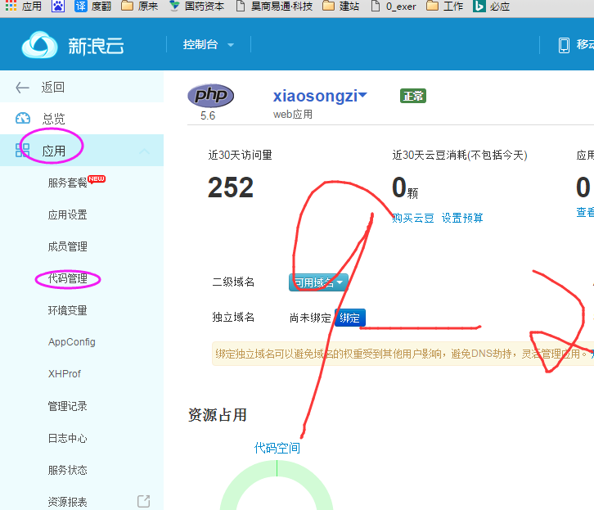Screen dimensions: 594x510
Task: Open the 控制台 dropdown menu
Action: pos(208,45)
